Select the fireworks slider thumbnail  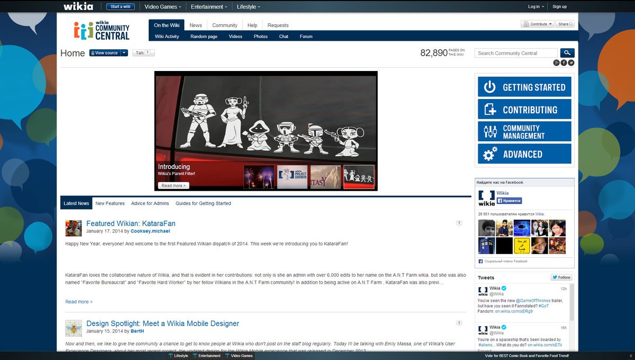click(259, 177)
